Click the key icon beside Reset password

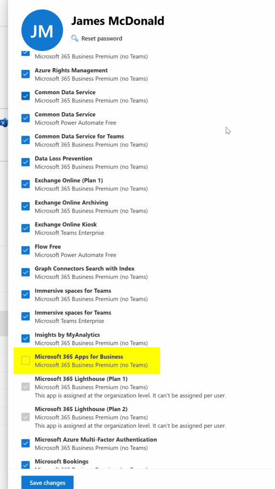tap(75, 38)
